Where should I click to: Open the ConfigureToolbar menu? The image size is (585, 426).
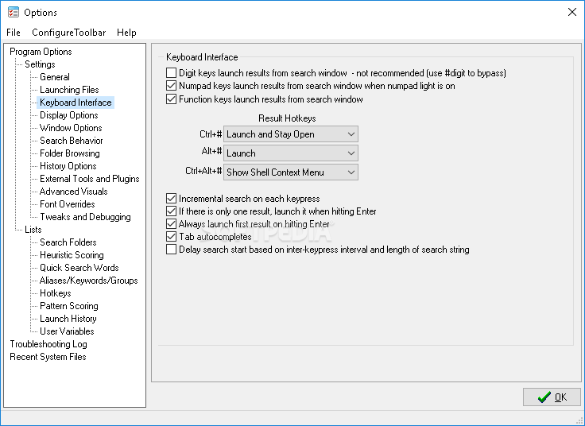pos(69,33)
